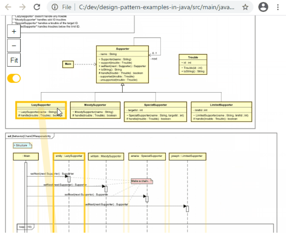Click the address bar file path
Screen dimensions: 286x236
pos(153,7)
